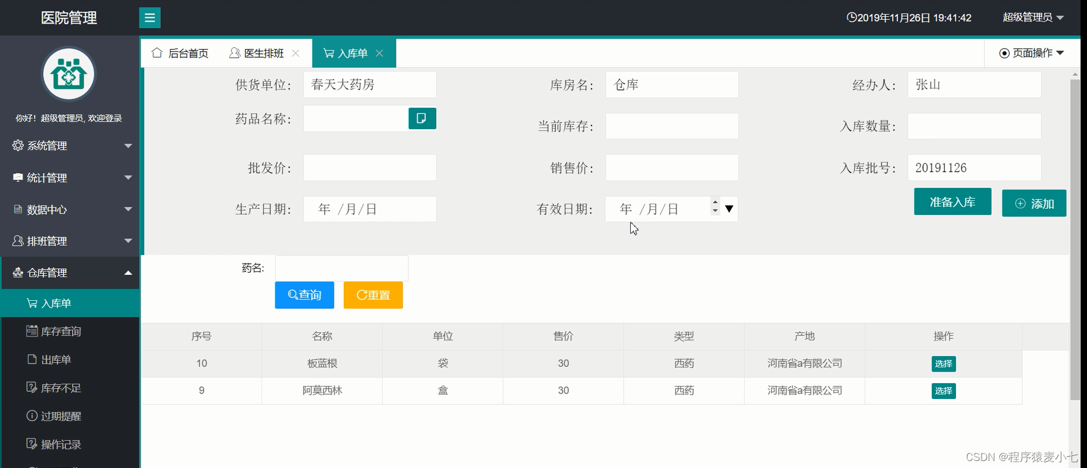The image size is (1087, 468).
Task: Click the 供货单位 input field
Action: [x=370, y=85]
